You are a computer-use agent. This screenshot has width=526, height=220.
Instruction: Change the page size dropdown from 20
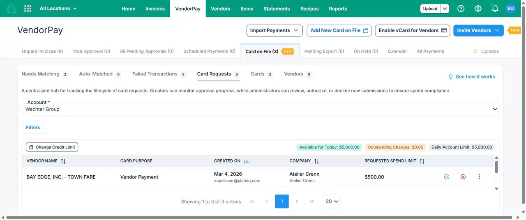331,202
